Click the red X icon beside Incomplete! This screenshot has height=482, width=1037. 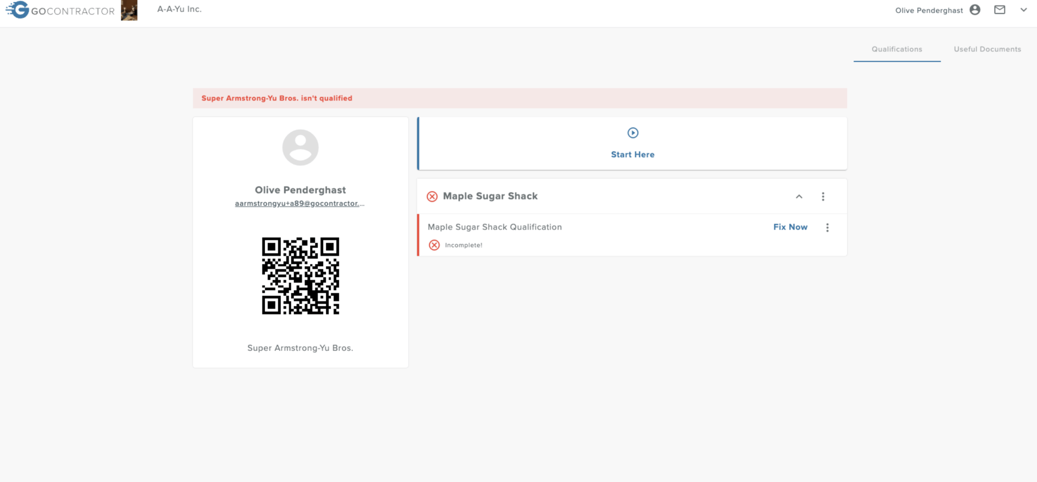click(x=434, y=245)
